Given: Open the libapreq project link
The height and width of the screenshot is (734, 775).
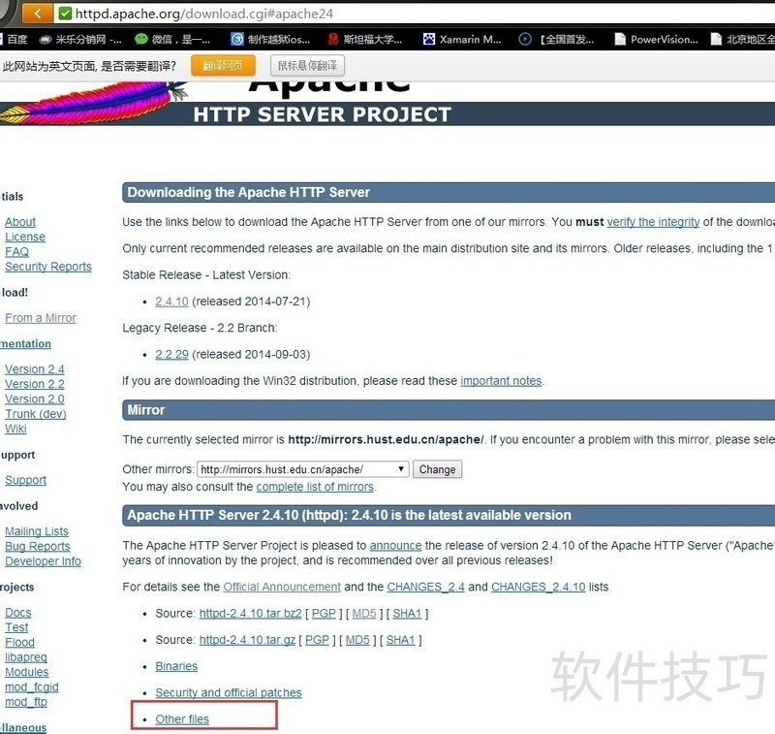Looking at the screenshot, I should tap(26, 657).
